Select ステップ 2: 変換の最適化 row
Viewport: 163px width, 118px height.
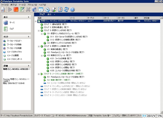(x=56, y=27)
